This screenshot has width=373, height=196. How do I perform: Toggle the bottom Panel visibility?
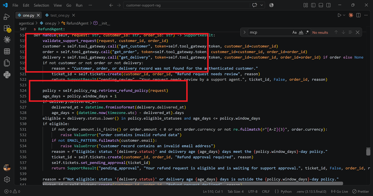(x=321, y=5)
